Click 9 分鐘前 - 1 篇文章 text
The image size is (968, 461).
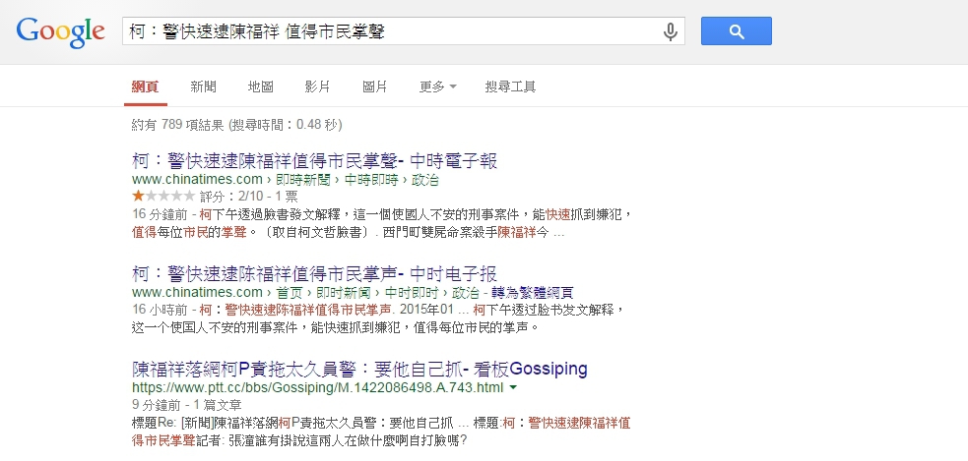pos(186,405)
